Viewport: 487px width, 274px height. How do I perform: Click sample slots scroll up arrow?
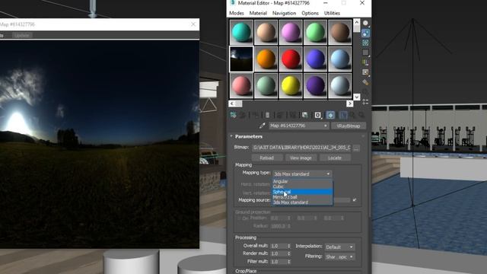pyautogui.click(x=357, y=22)
